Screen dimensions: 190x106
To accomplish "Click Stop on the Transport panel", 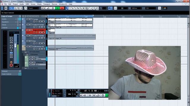I will coord(103,95).
